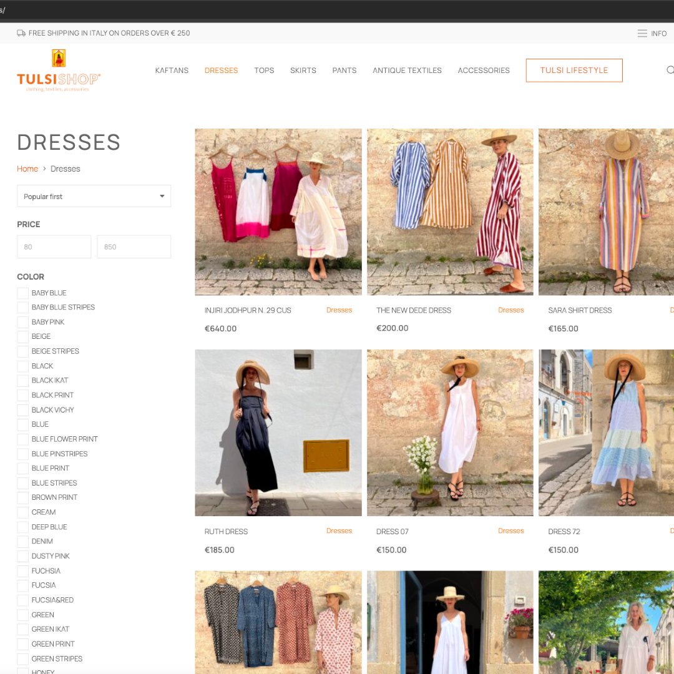Click Dresses tag beside Injiri Jodhpur
The width and height of the screenshot is (674, 674).
pyautogui.click(x=339, y=310)
